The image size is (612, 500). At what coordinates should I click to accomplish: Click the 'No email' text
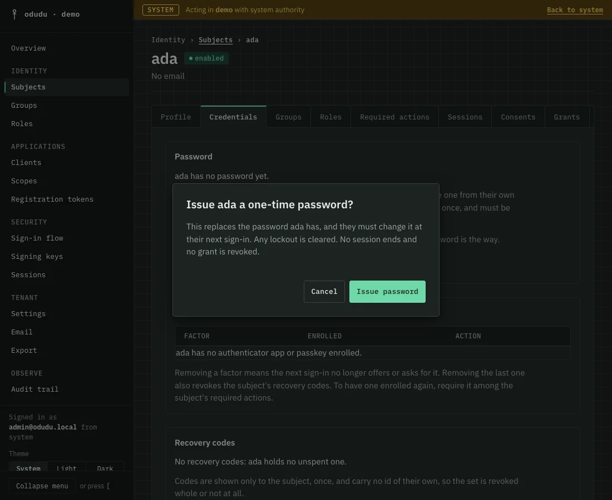click(168, 76)
